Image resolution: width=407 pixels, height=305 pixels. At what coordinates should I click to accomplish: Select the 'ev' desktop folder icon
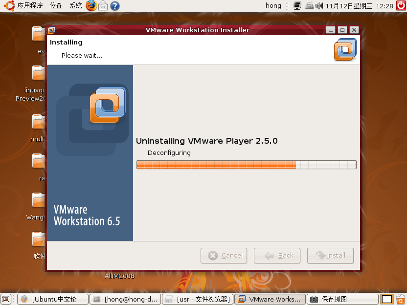pyautogui.click(x=39, y=34)
